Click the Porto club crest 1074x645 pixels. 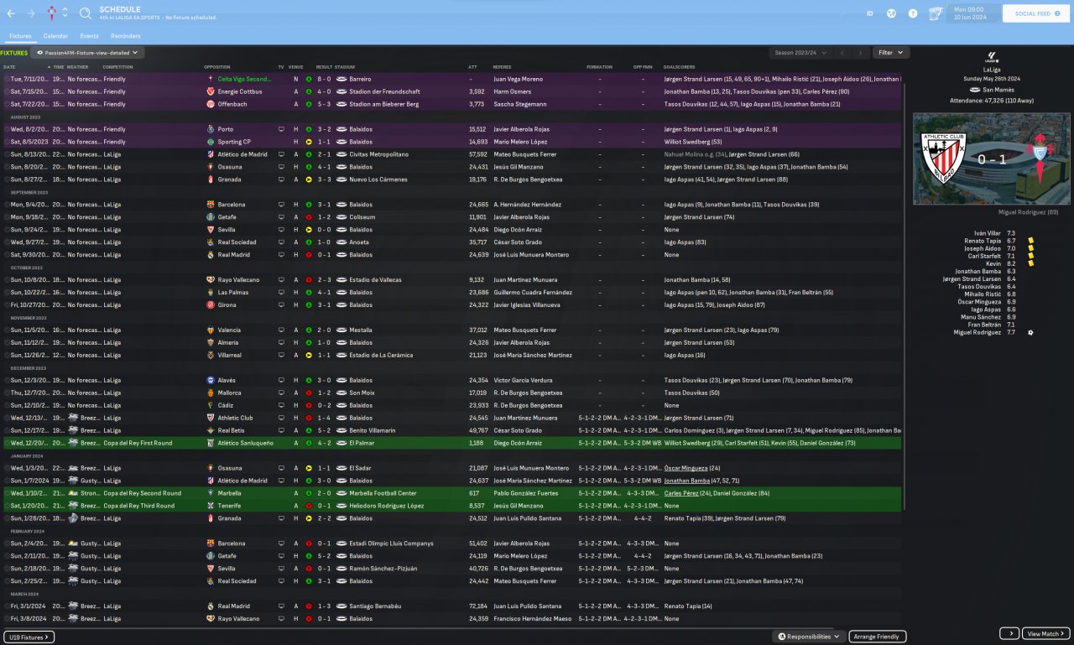pyautogui.click(x=210, y=129)
